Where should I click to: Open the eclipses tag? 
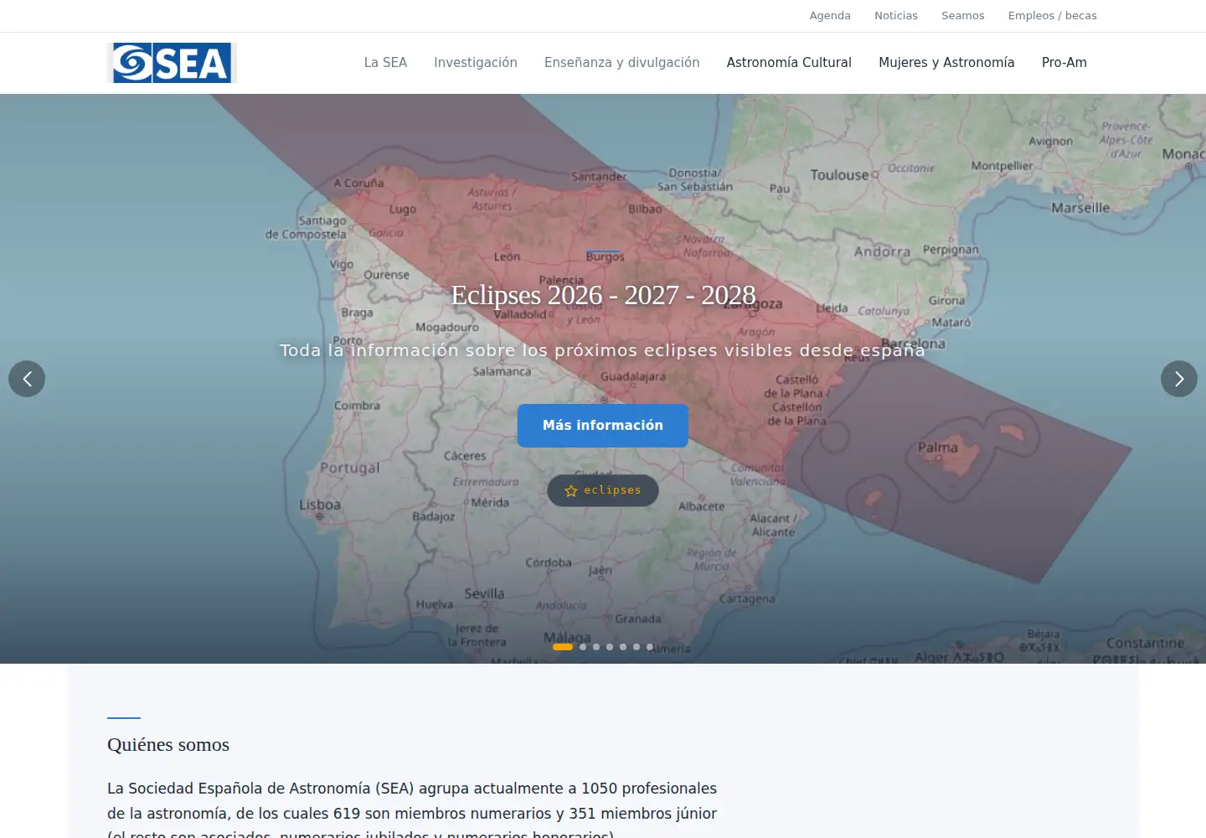tap(603, 491)
